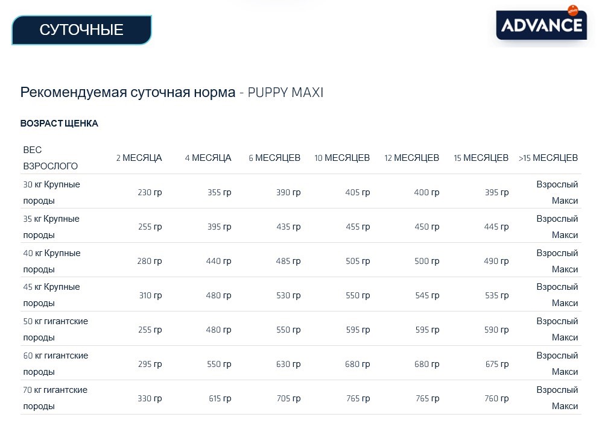Open Взрослый Макси in the first row
Viewport: 599px width, 426px height.
click(x=557, y=192)
